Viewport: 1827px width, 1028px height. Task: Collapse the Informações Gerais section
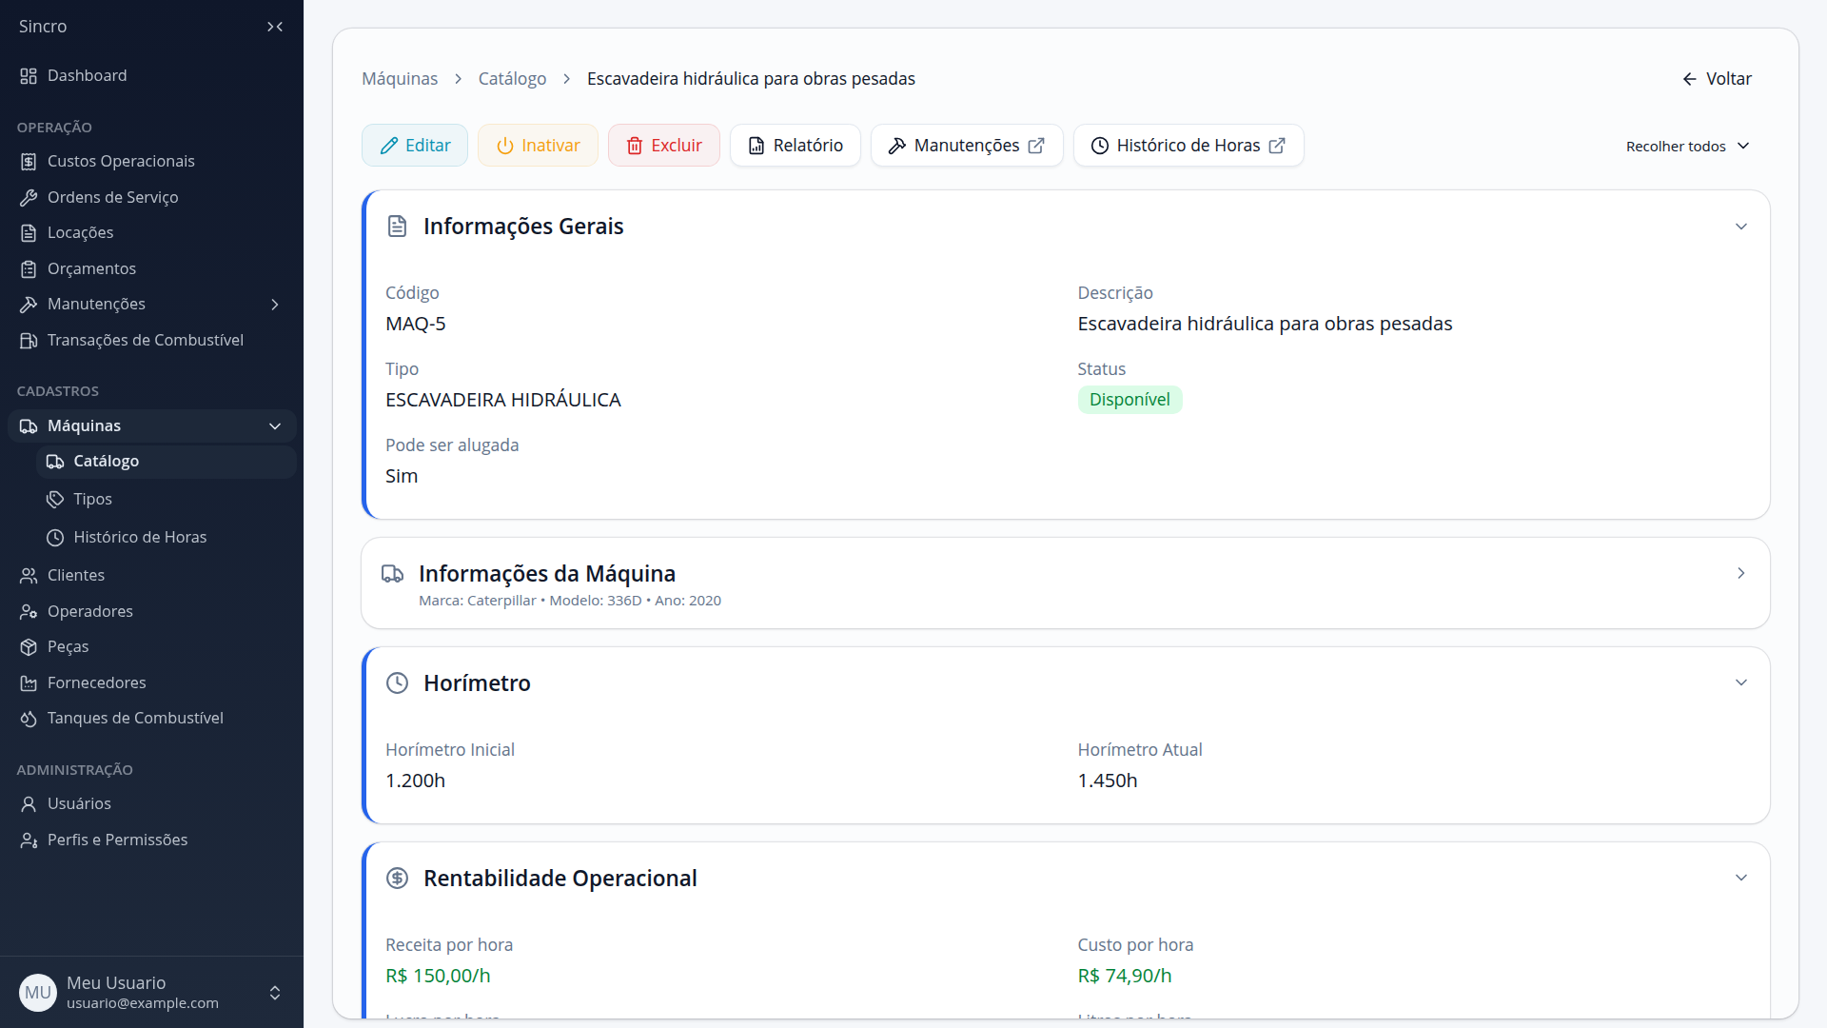1741,227
